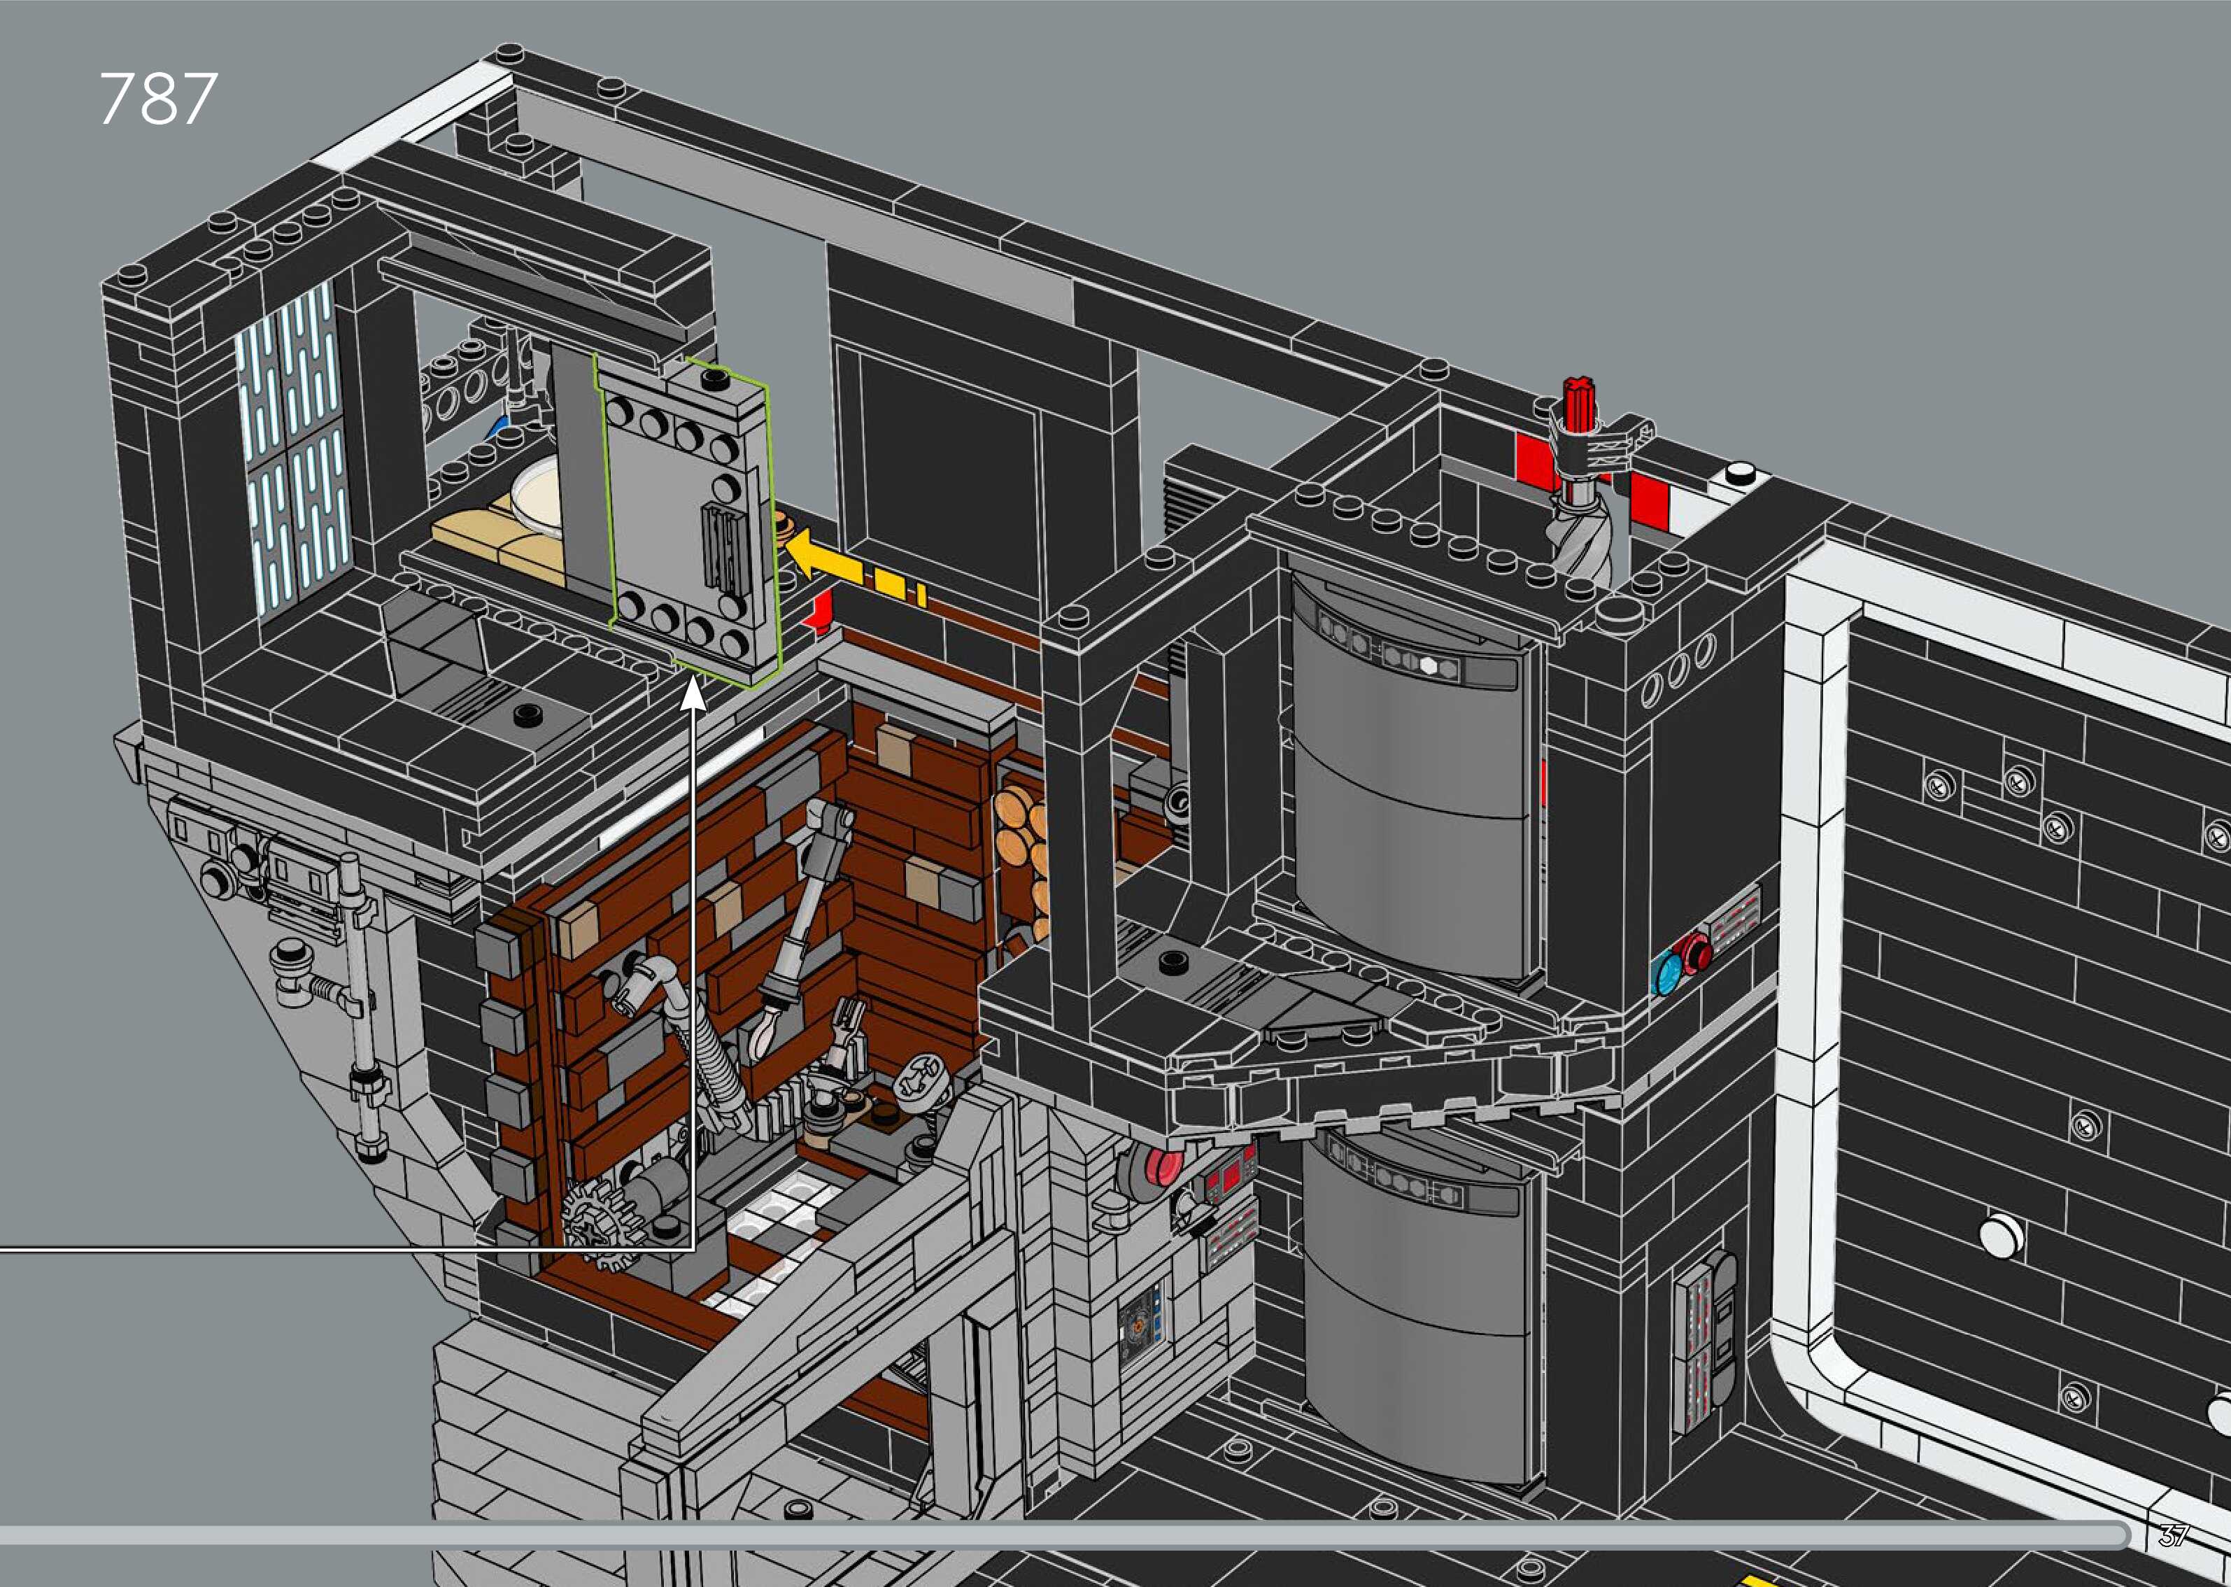Click the translucent blue round stud
The width and height of the screenshot is (2231, 1587).
(1667, 973)
